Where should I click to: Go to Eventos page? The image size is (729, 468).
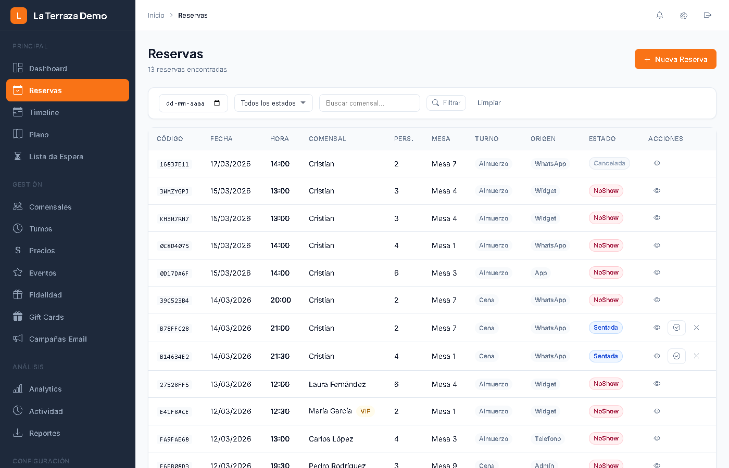tap(68, 272)
